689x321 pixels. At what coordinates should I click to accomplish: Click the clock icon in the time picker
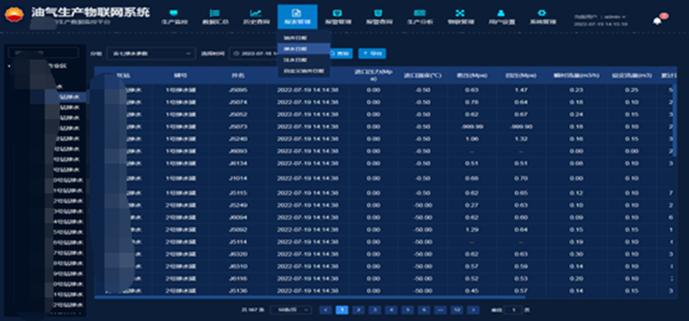237,53
